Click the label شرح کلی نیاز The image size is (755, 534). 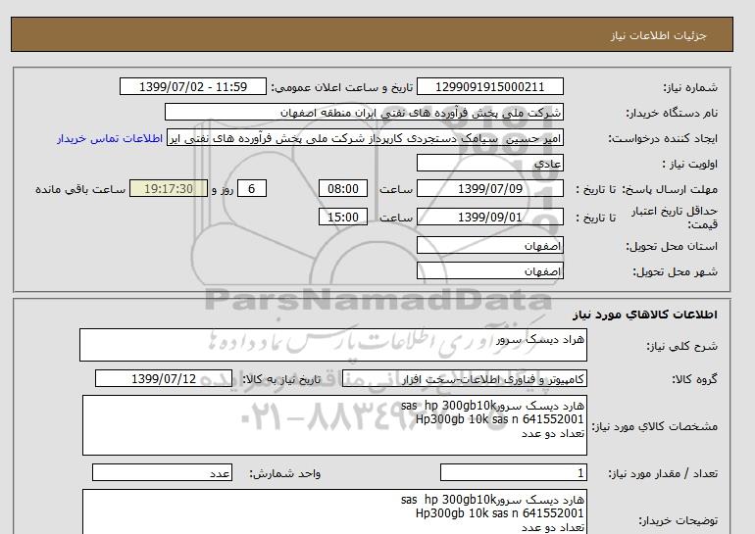681,346
